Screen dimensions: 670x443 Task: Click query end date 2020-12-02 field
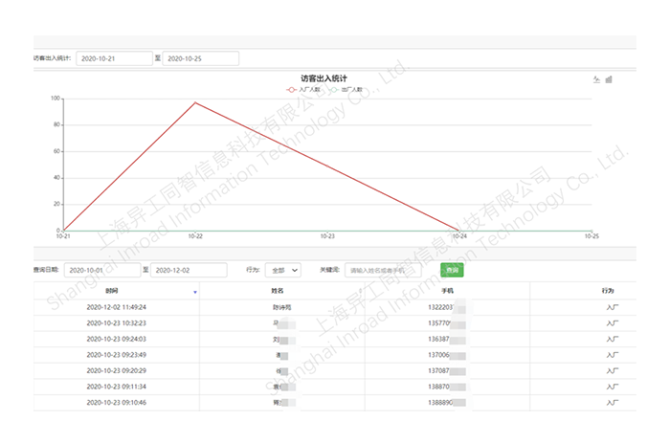click(189, 271)
